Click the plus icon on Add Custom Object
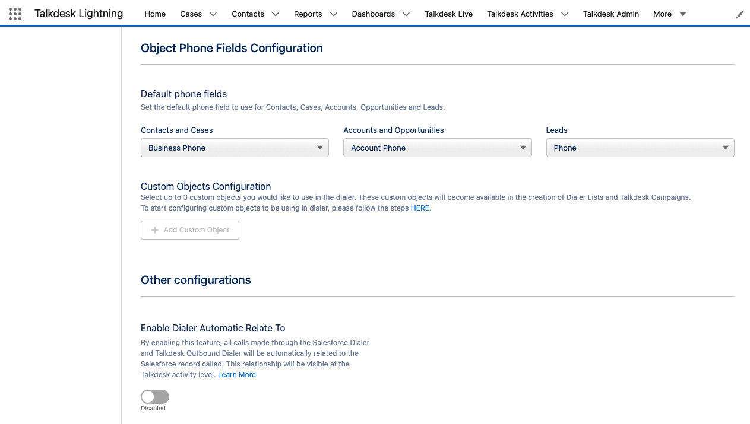The width and height of the screenshot is (750, 424). (154, 230)
